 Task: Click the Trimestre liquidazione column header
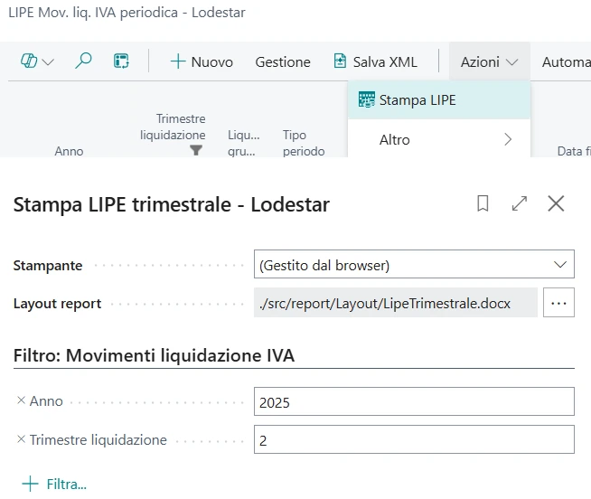[x=173, y=127]
